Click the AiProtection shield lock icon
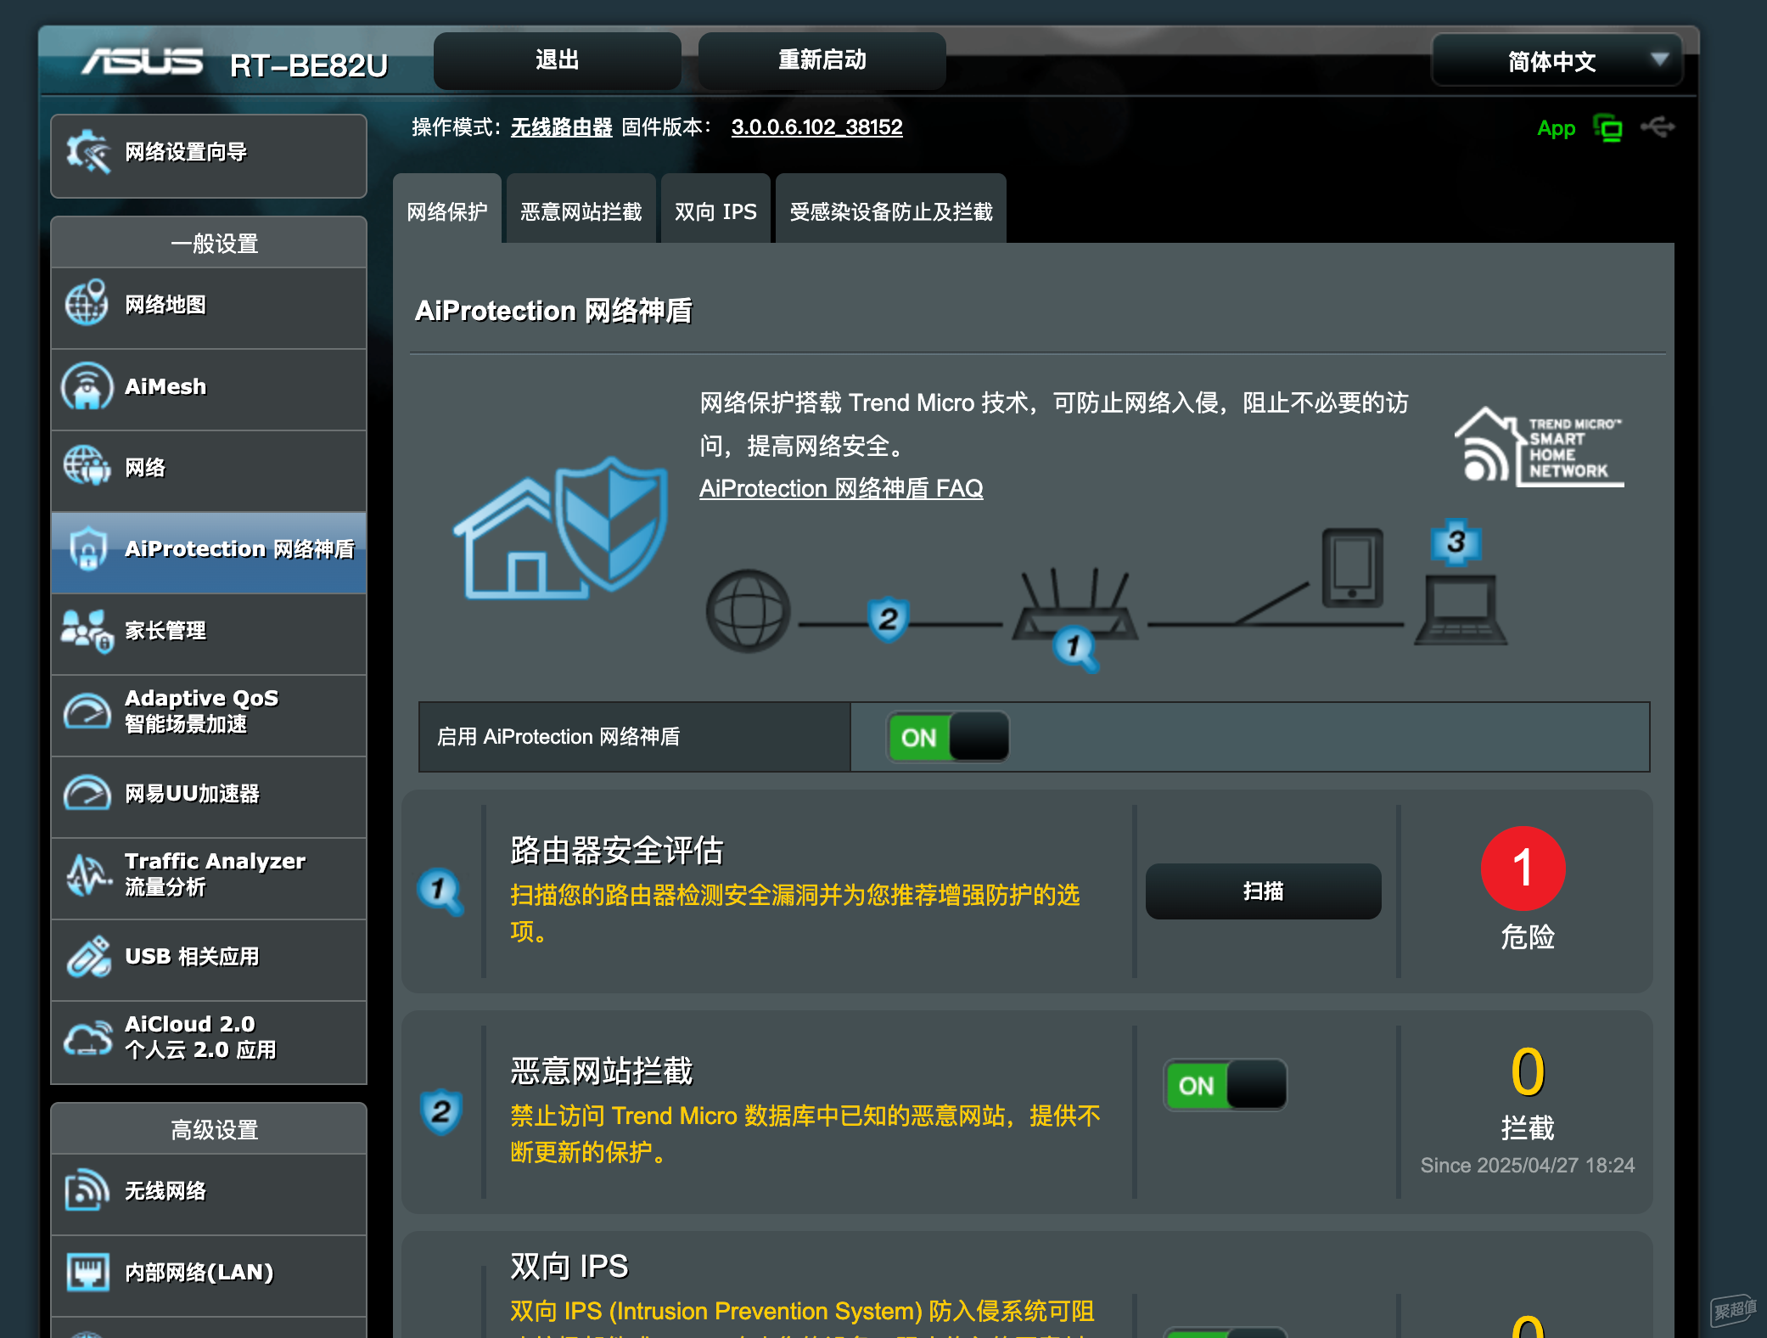 click(87, 548)
